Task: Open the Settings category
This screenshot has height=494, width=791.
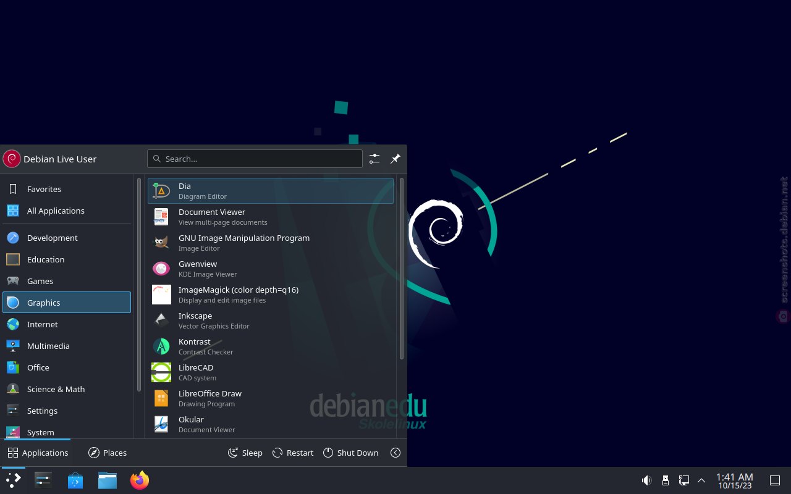Action: [67, 411]
